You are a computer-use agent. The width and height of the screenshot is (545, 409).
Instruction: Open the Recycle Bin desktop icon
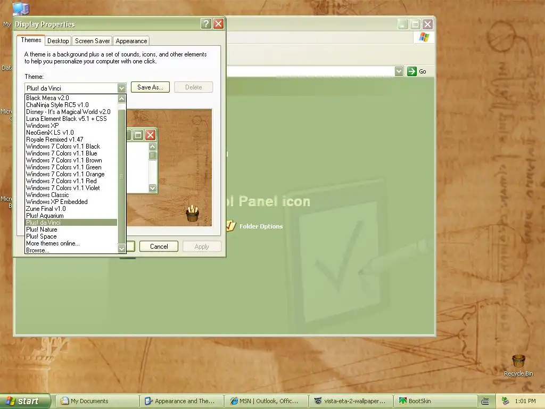click(518, 365)
